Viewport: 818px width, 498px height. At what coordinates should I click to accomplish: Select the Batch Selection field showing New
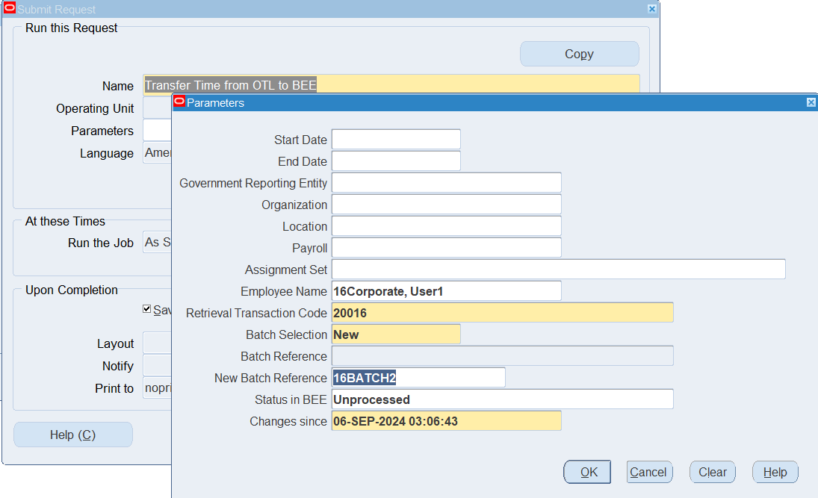point(396,334)
